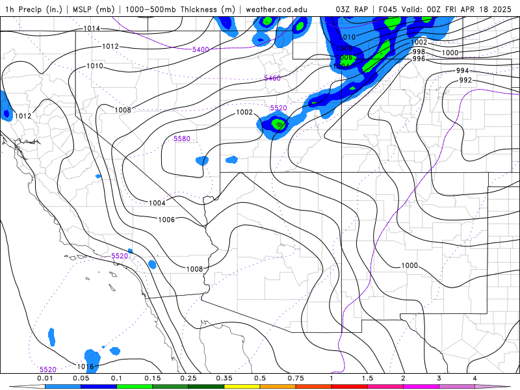Click the 0.05 legend scale value
Viewport: 520px width, 390px height.
81,378
